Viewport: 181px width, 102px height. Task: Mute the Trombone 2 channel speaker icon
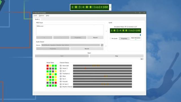(61, 74)
